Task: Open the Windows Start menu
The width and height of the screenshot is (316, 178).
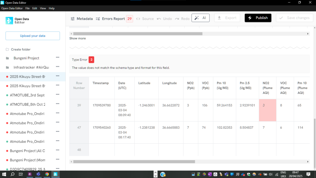Action: (x=4, y=174)
